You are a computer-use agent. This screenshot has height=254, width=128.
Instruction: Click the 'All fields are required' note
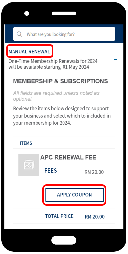56,96
